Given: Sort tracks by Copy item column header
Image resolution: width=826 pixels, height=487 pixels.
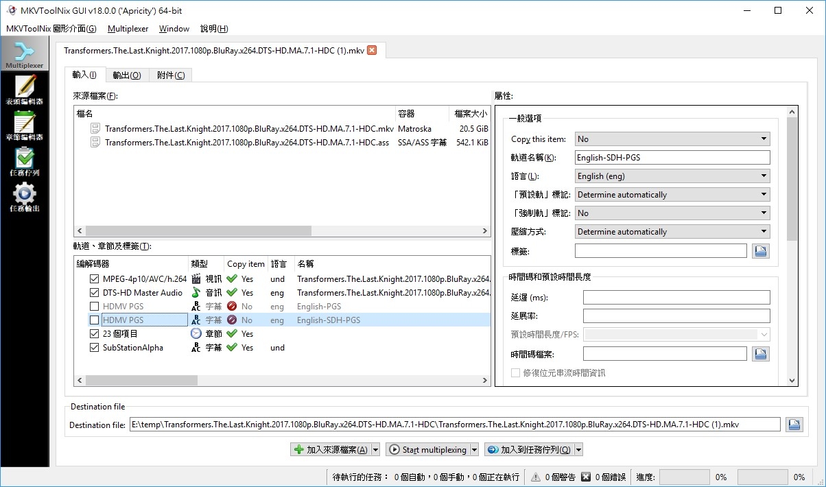Looking at the screenshot, I should click(246, 264).
